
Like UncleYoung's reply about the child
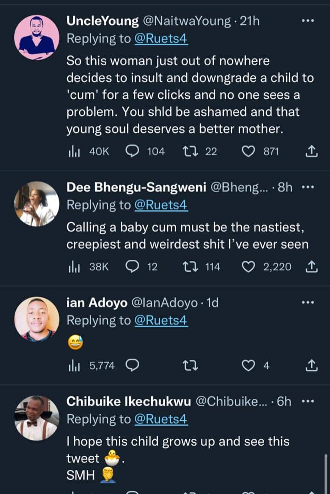(248, 151)
